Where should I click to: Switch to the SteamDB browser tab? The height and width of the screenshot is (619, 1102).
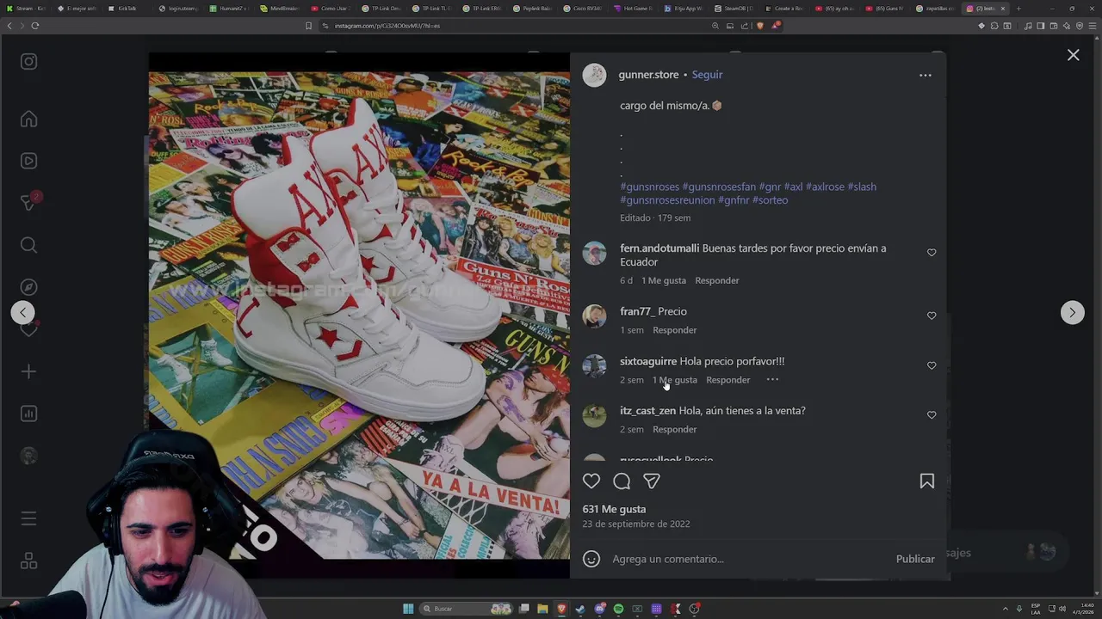(734, 9)
